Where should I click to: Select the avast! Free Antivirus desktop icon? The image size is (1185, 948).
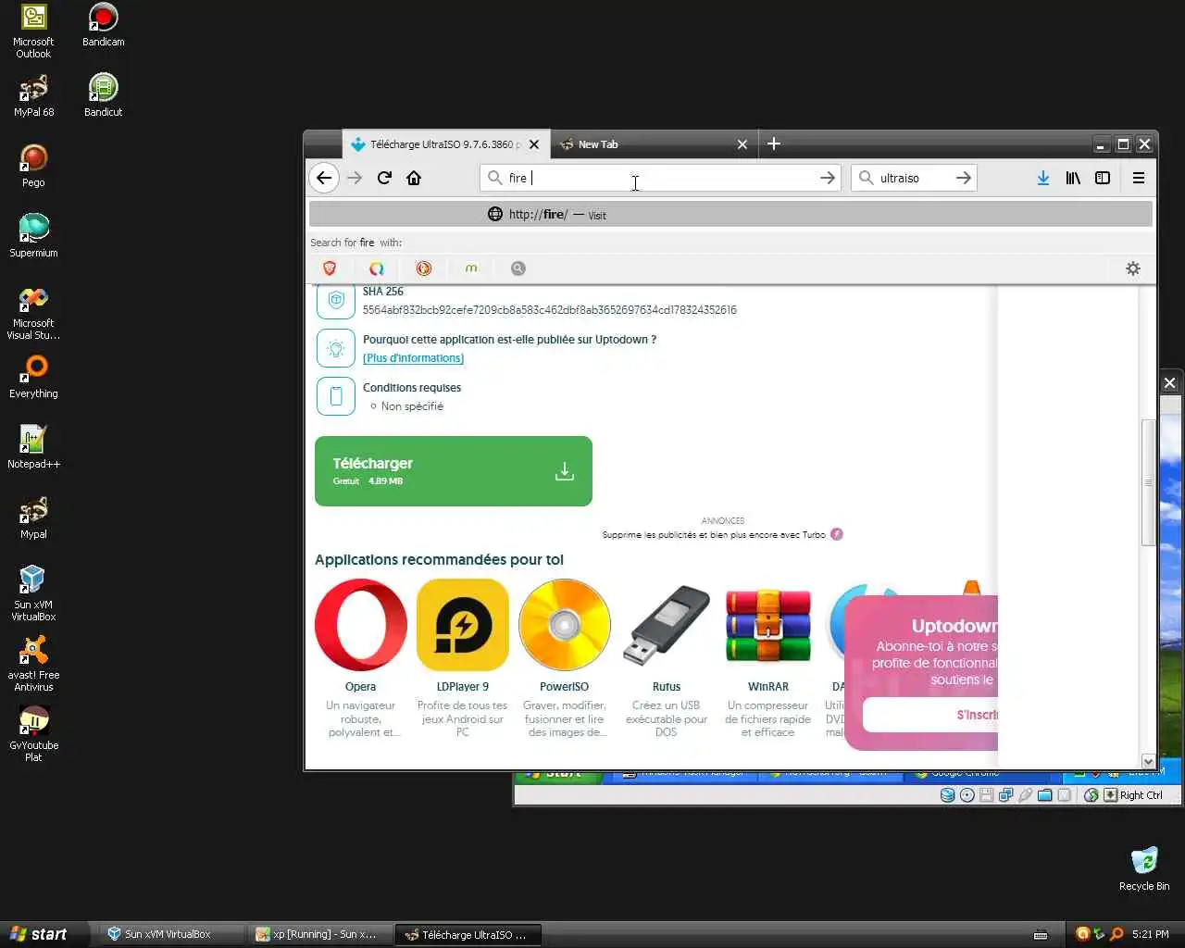tap(33, 664)
